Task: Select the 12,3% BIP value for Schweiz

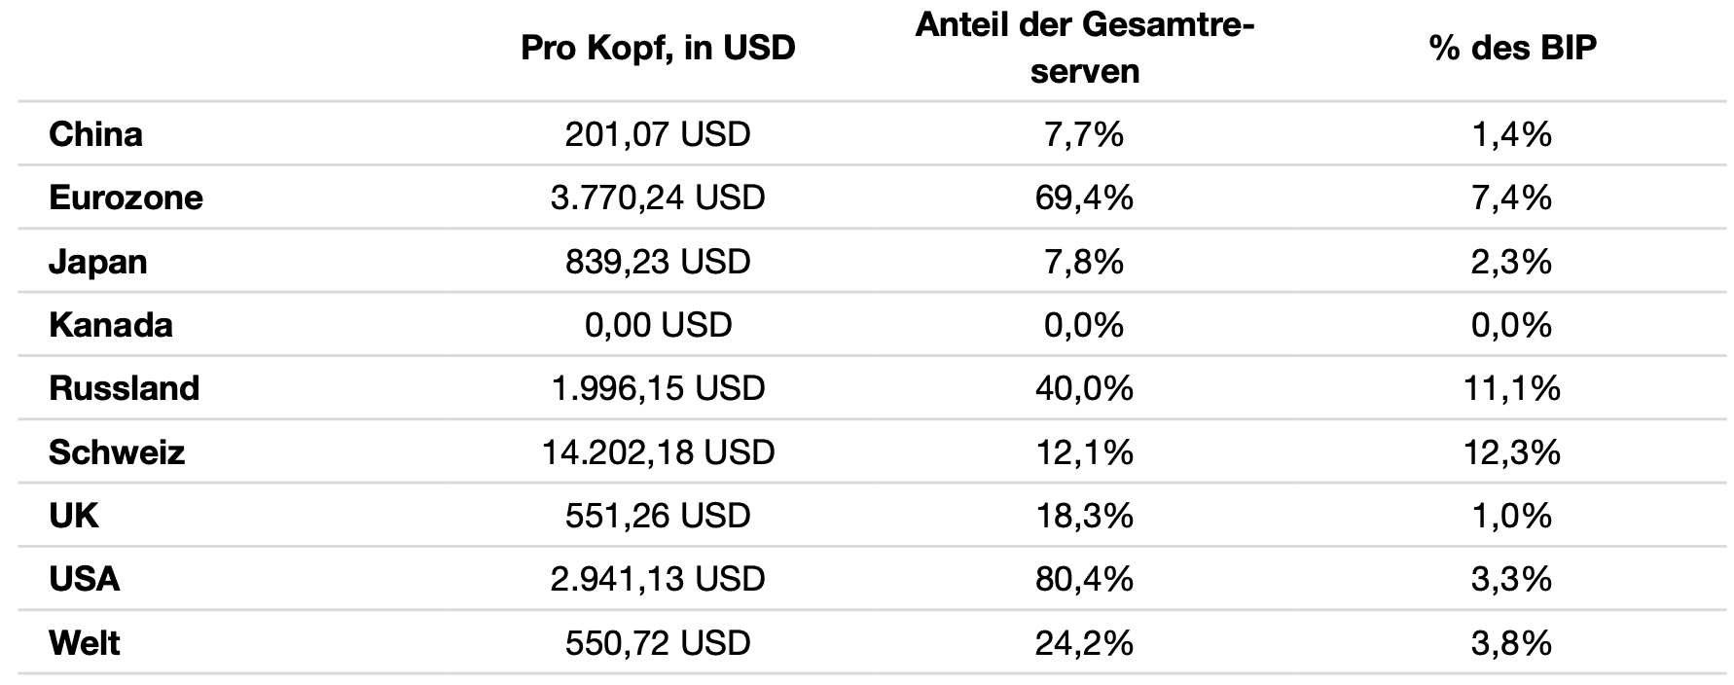Action: point(1512,453)
